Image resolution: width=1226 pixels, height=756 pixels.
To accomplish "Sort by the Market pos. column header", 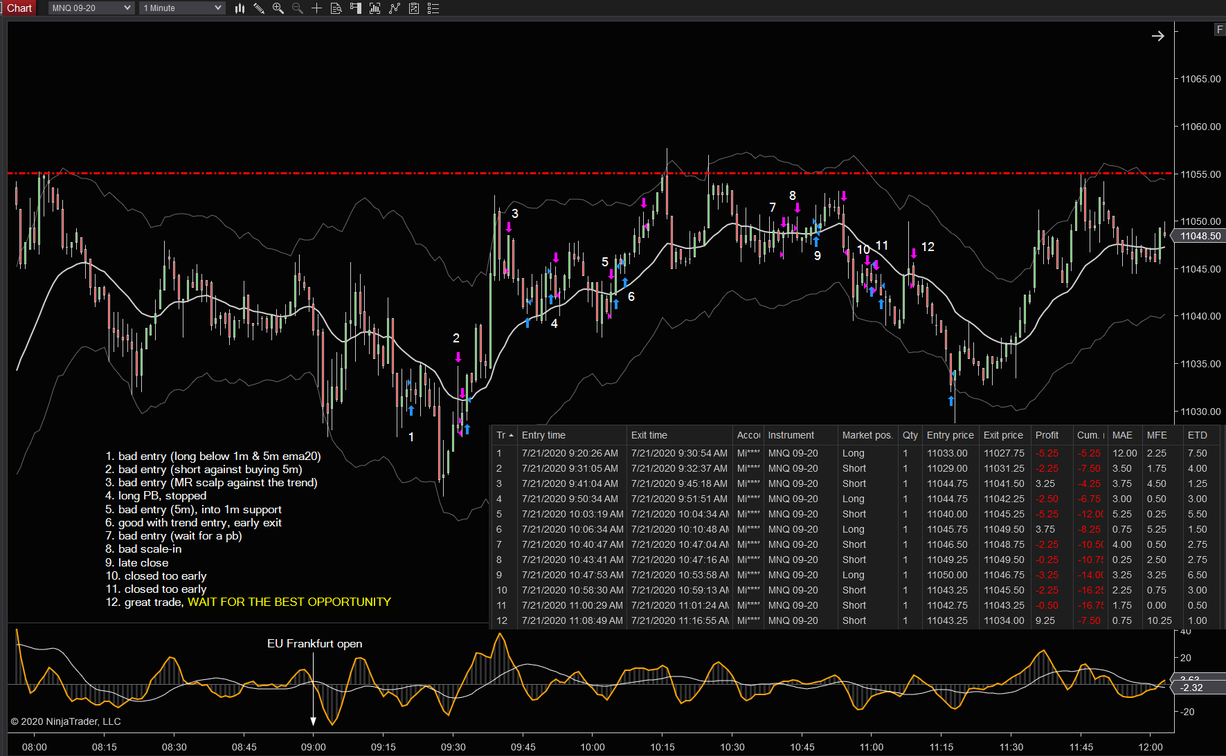I will (867, 435).
